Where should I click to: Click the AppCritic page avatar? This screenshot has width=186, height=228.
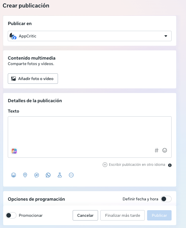pos(13,36)
